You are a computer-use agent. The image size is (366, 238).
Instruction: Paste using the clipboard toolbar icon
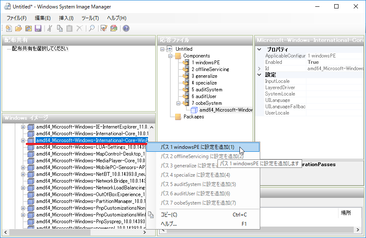[x=69, y=28]
